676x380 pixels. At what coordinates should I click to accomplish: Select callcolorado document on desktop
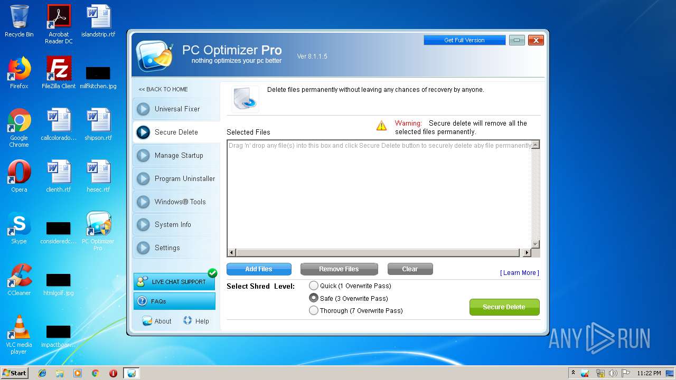(x=59, y=125)
